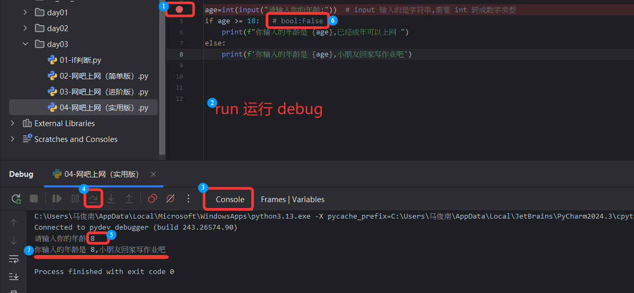Place cursor in the 已经成年可以上网 print line
Image resolution: width=634 pixels, height=293 pixels.
click(x=315, y=32)
